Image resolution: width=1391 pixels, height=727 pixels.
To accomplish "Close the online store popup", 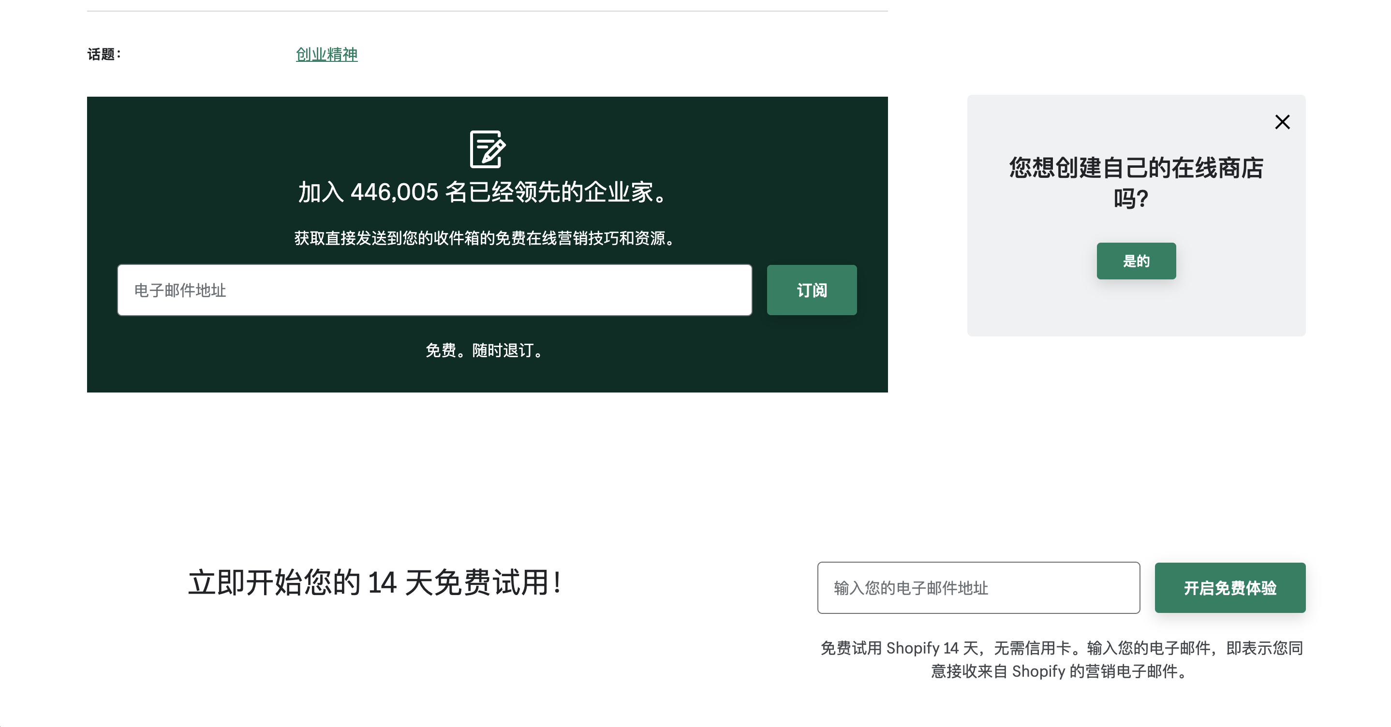I will pos(1283,122).
